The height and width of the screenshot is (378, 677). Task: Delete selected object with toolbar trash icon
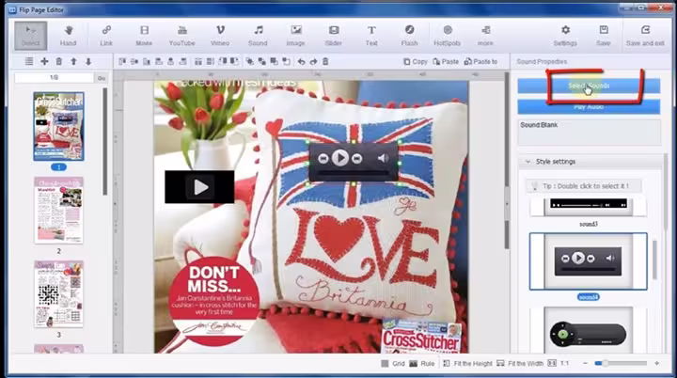[x=325, y=62]
